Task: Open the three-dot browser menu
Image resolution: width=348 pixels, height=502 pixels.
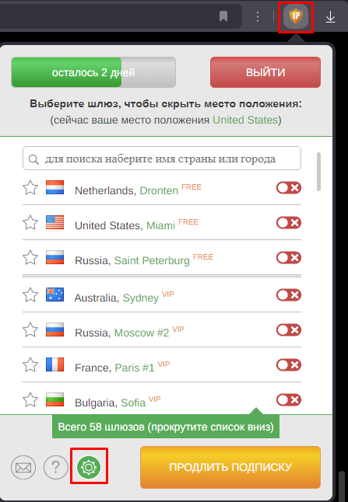Action: [258, 16]
